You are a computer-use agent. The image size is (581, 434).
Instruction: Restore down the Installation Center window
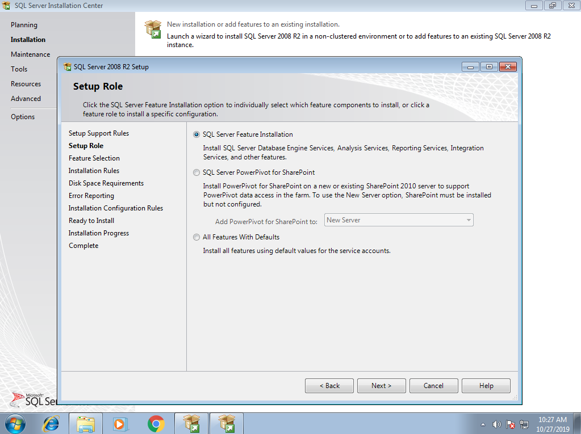click(x=553, y=6)
